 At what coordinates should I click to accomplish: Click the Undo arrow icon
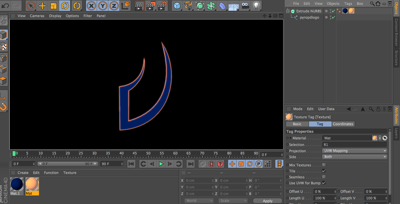click(5, 5)
